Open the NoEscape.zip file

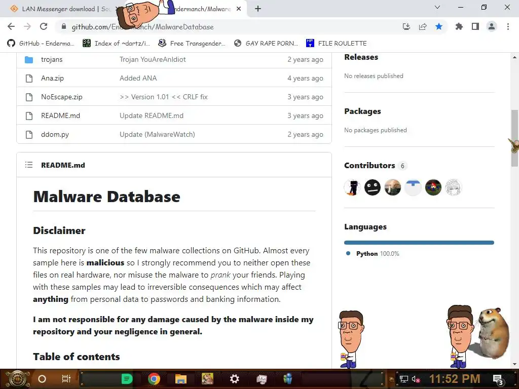tap(61, 97)
